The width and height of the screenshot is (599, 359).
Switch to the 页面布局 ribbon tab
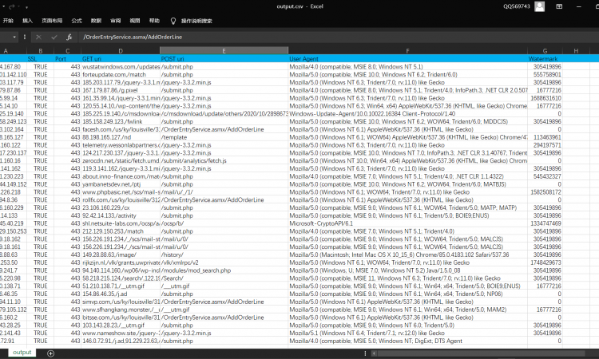pos(52,21)
